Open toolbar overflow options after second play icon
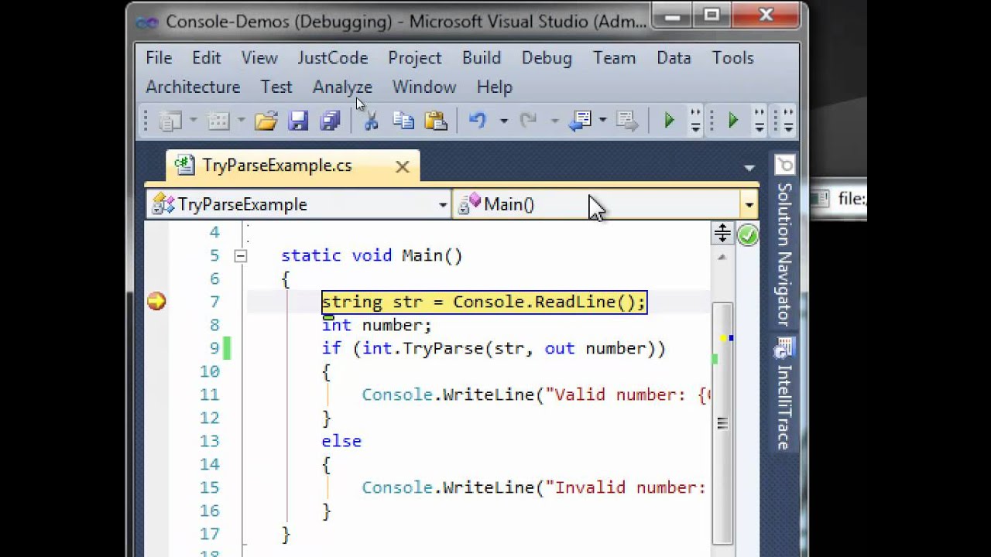 tap(760, 121)
